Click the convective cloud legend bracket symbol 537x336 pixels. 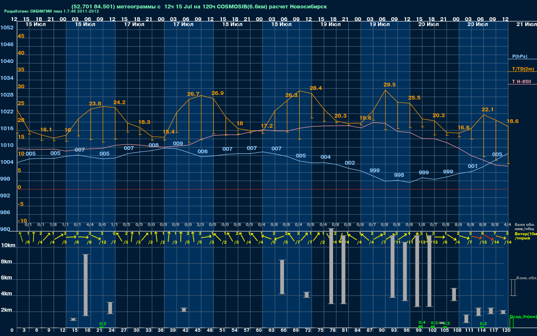513,288
